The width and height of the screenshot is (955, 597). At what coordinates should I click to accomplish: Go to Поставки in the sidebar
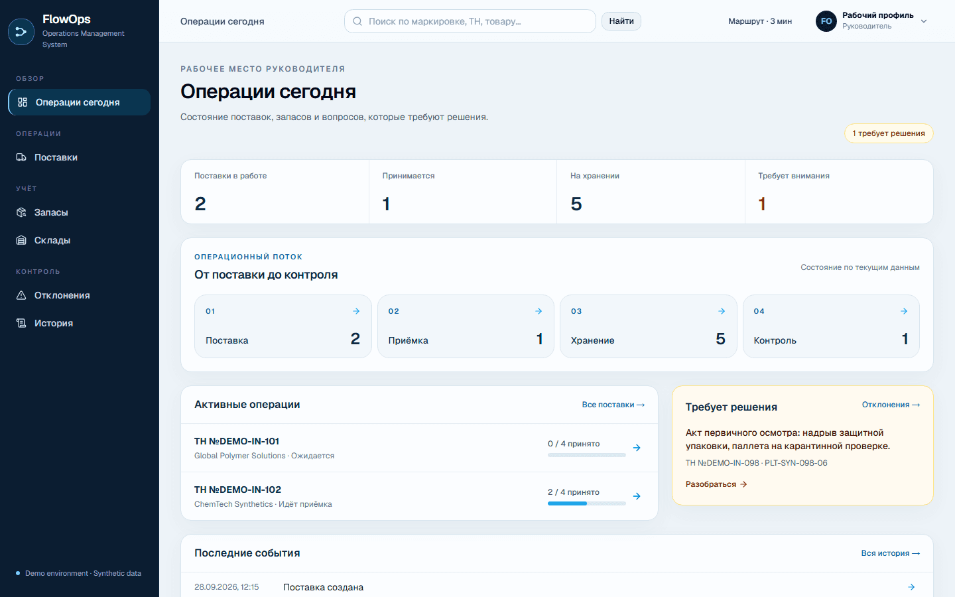(x=80, y=157)
